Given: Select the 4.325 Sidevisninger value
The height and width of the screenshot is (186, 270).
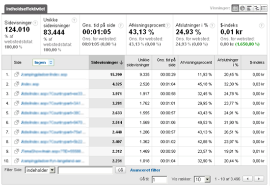Looking at the screenshot, I should coord(117,84).
